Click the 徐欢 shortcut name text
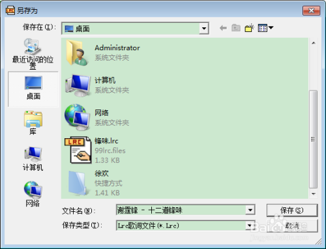Screen dimensions: 326x249 click(102, 173)
